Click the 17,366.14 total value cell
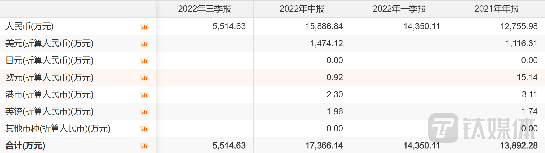The height and width of the screenshot is (153, 545). tap(324, 146)
